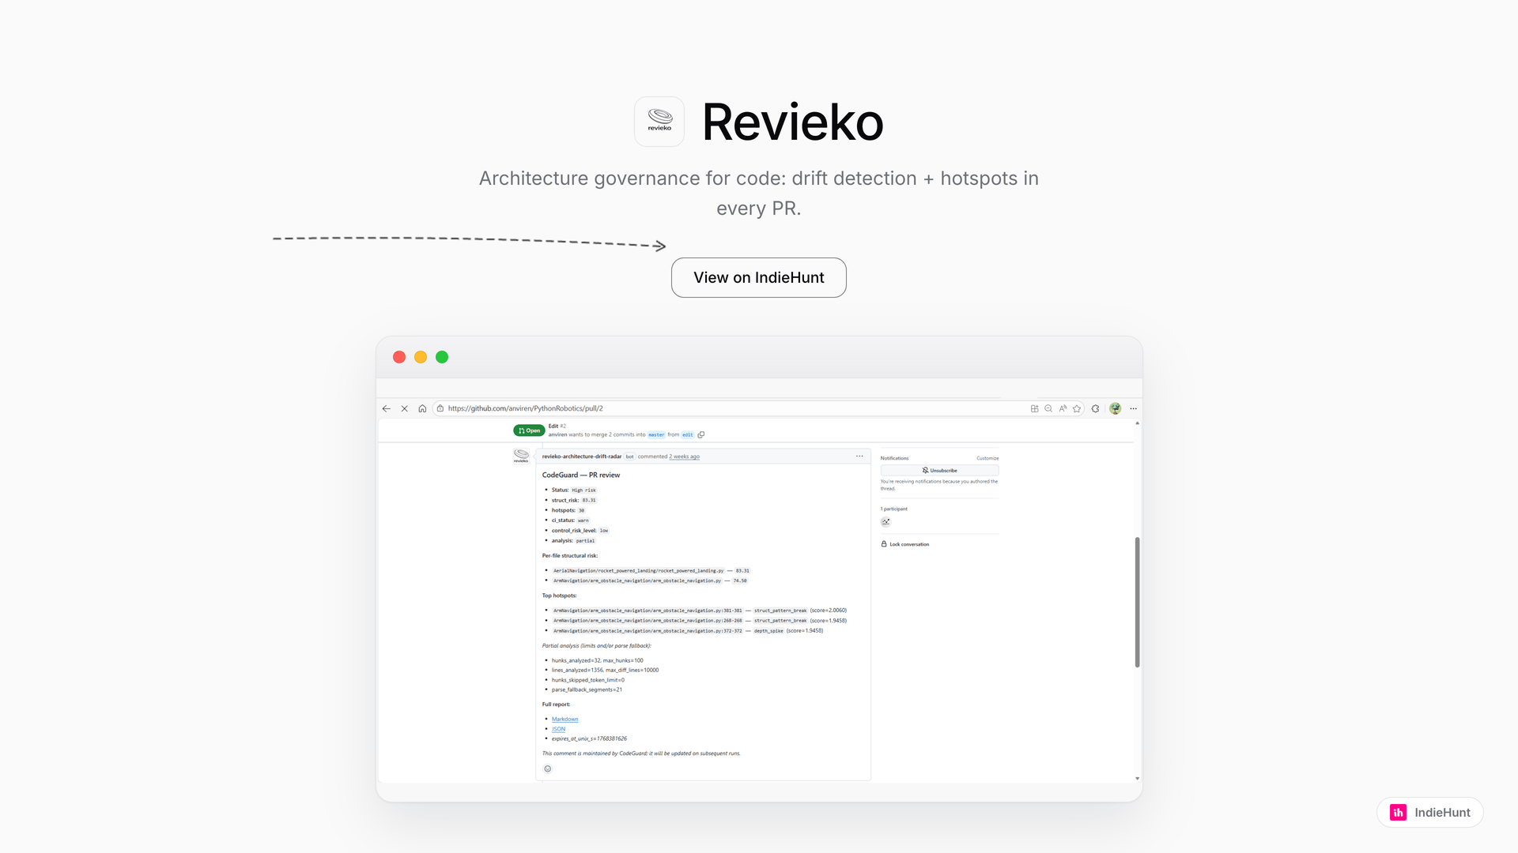Open the JSON full report link
1518x853 pixels.
coord(558,729)
